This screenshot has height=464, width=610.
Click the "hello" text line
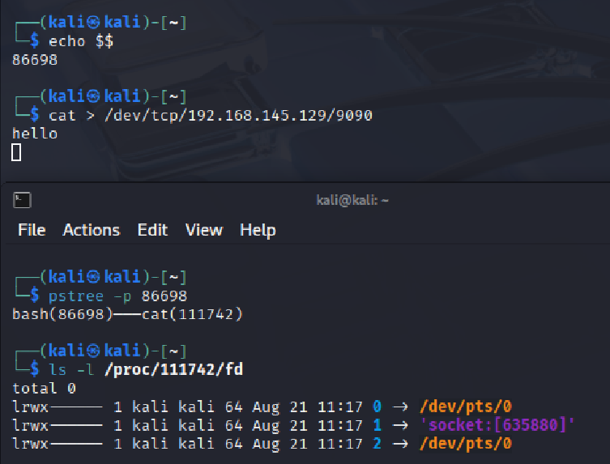(x=35, y=134)
